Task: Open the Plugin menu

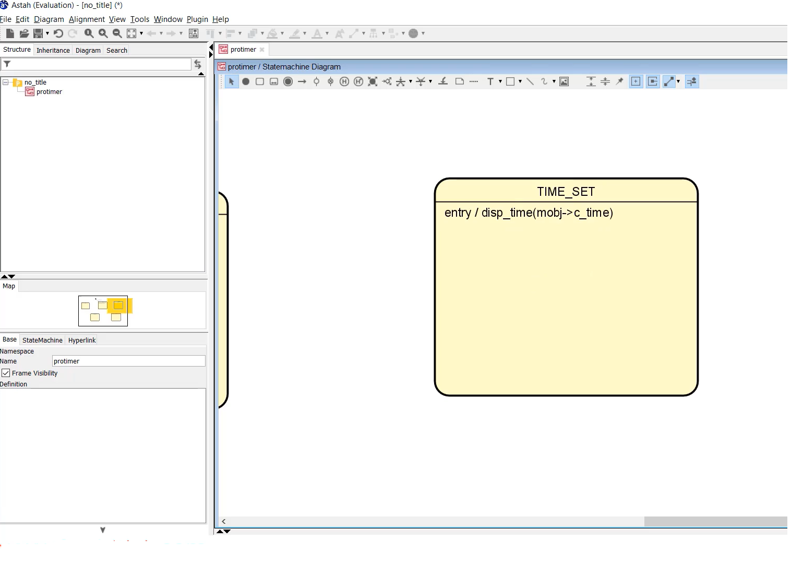Action: 197,19
